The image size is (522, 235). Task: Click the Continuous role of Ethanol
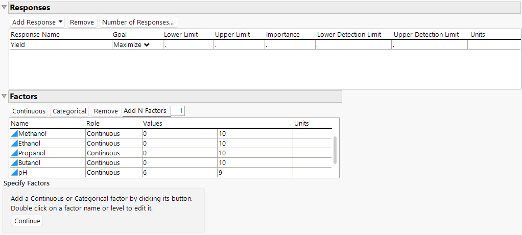pyautogui.click(x=103, y=144)
